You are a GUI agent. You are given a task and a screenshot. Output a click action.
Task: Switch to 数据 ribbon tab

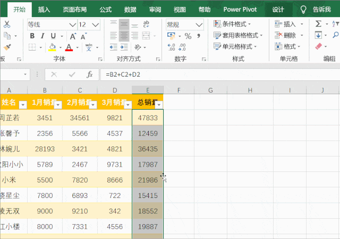tap(130, 10)
